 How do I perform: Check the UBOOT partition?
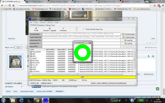[x=31, y=58]
